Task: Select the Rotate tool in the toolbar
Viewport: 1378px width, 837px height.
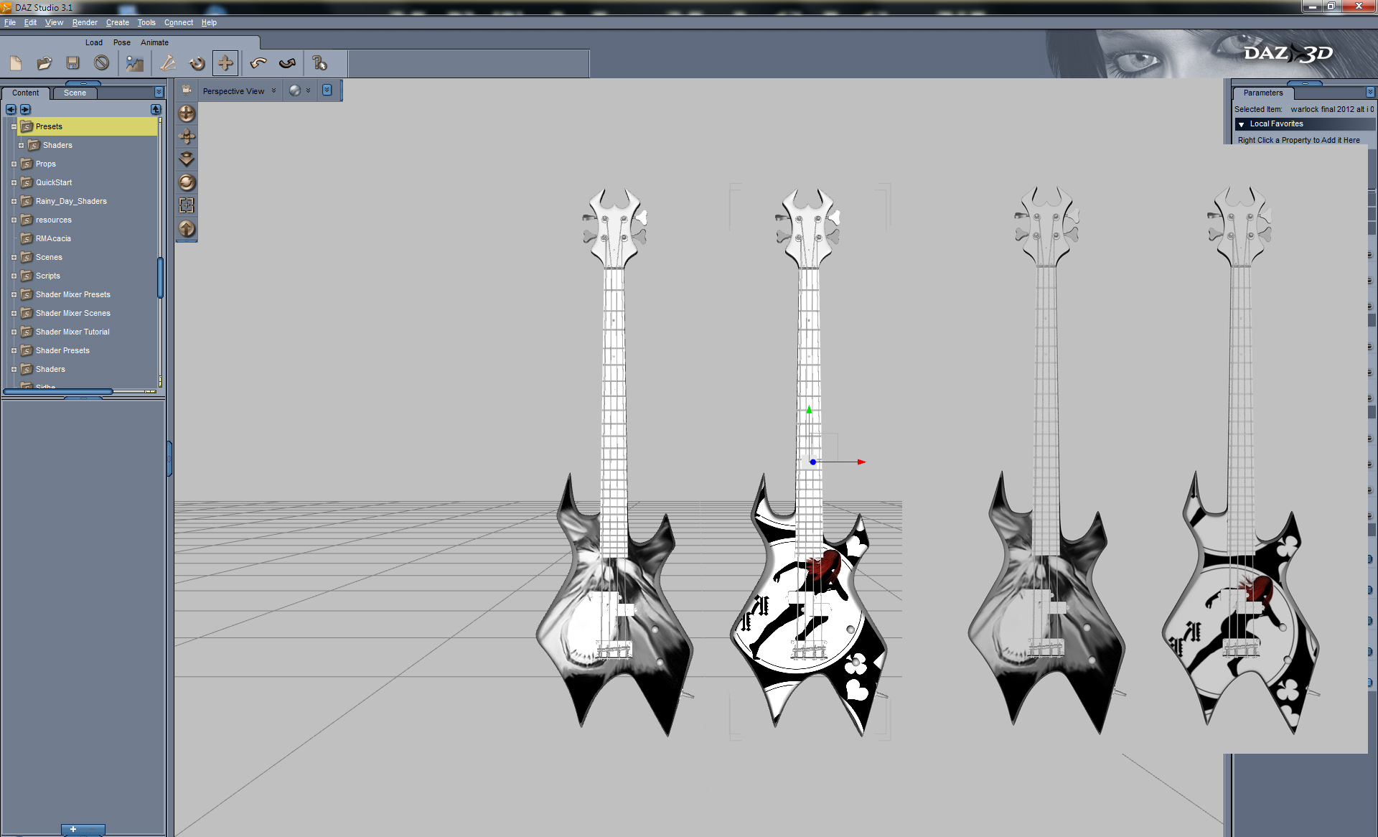Action: pos(197,63)
